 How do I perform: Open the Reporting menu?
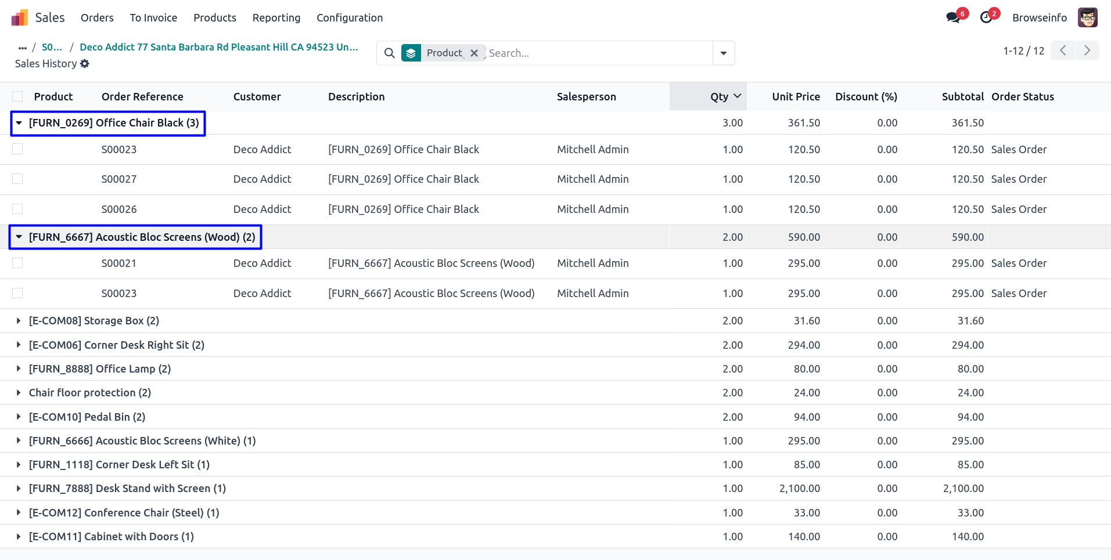[276, 17]
